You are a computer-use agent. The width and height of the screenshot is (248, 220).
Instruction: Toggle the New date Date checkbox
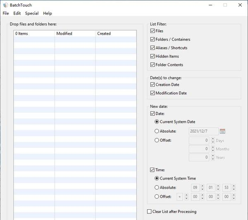point(153,114)
